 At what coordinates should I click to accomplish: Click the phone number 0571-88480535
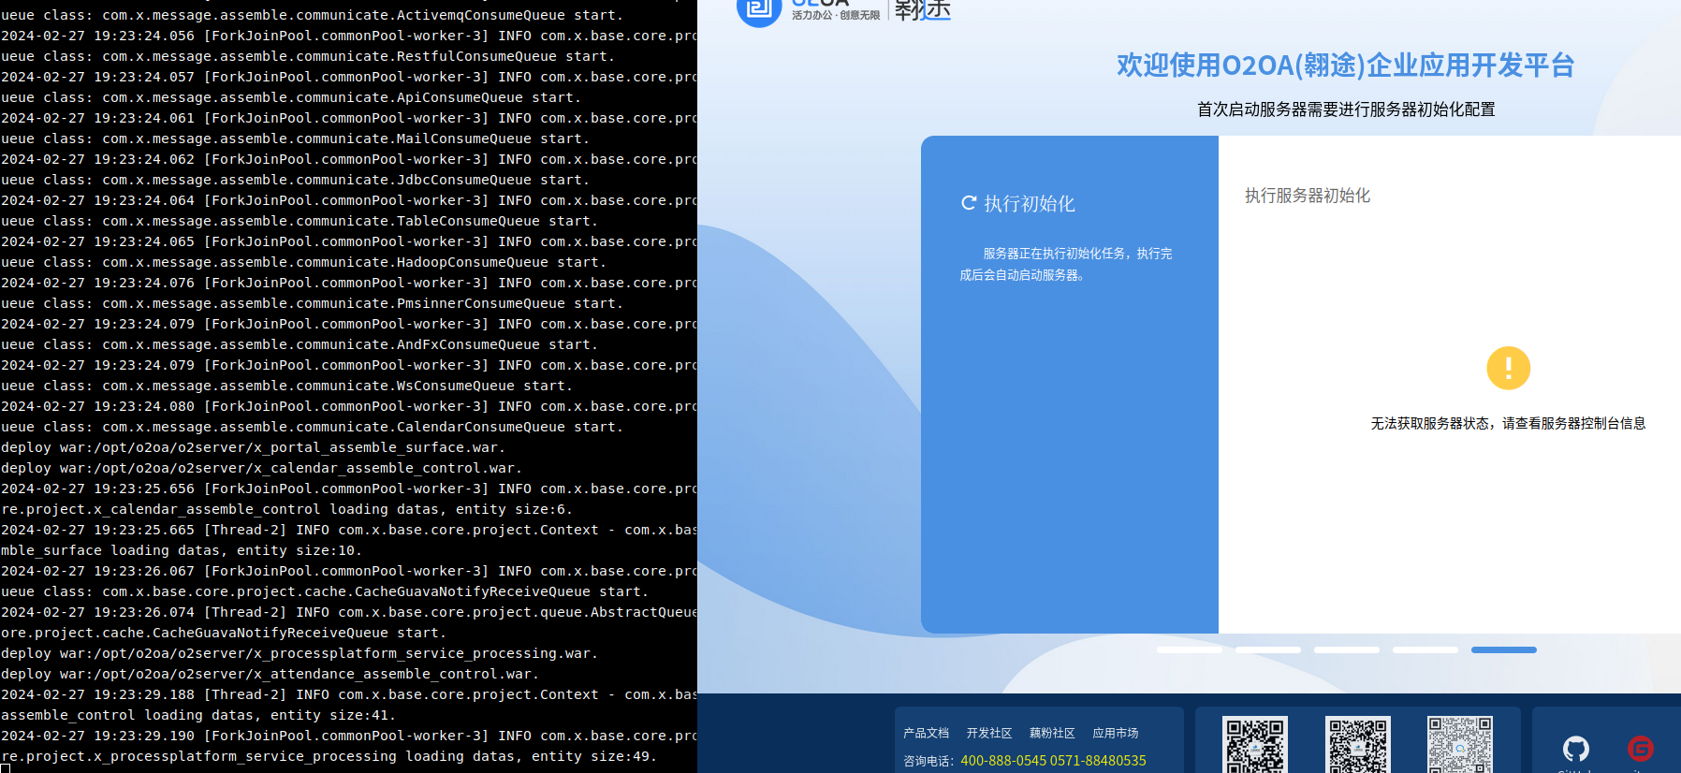[x=1098, y=761]
